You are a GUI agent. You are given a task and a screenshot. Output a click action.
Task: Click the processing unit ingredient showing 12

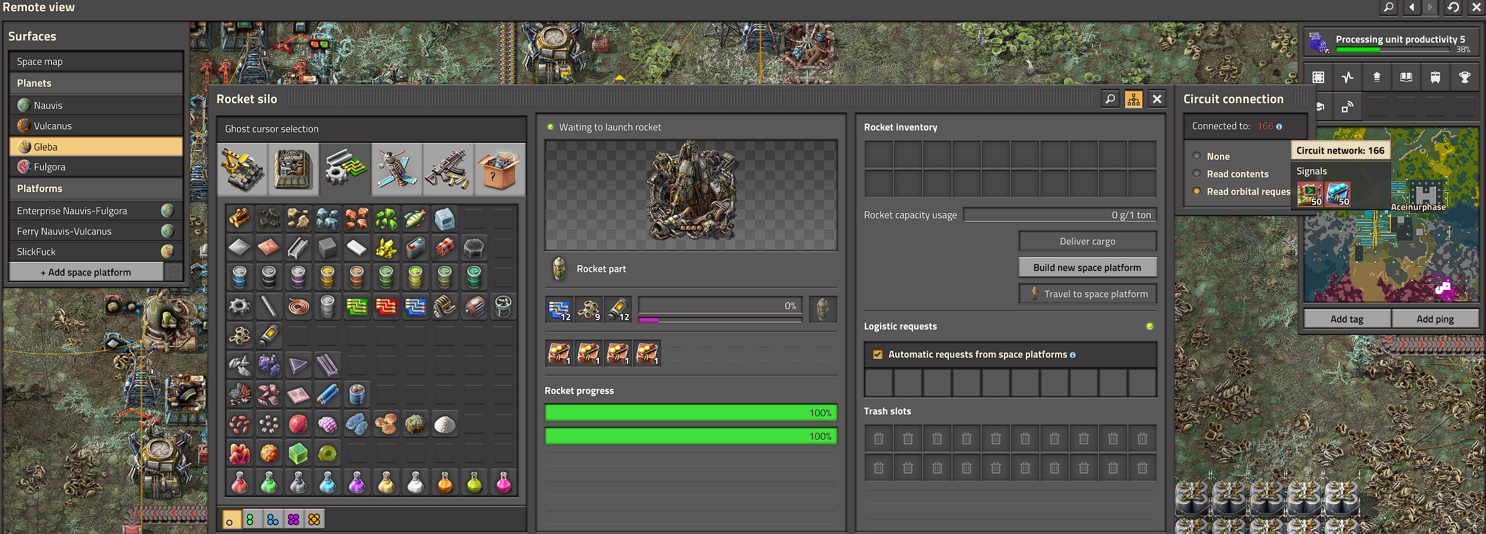pyautogui.click(x=559, y=309)
